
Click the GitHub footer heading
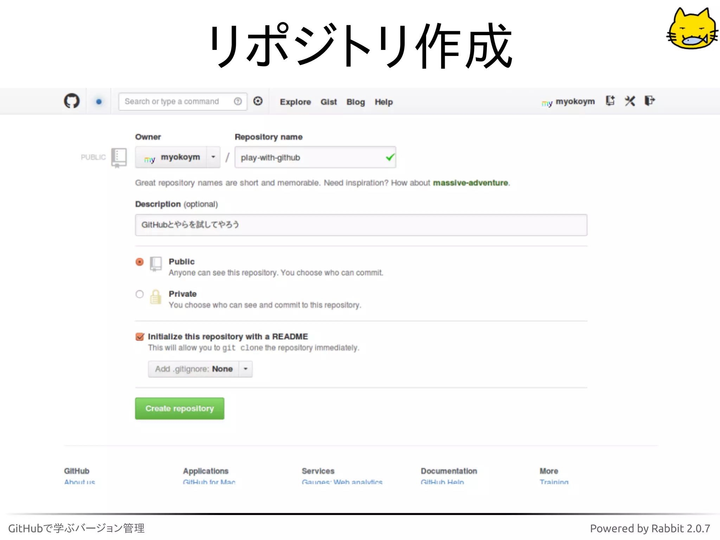(x=77, y=471)
